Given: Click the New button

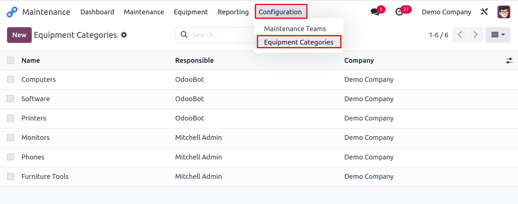Looking at the screenshot, I should 19,35.
